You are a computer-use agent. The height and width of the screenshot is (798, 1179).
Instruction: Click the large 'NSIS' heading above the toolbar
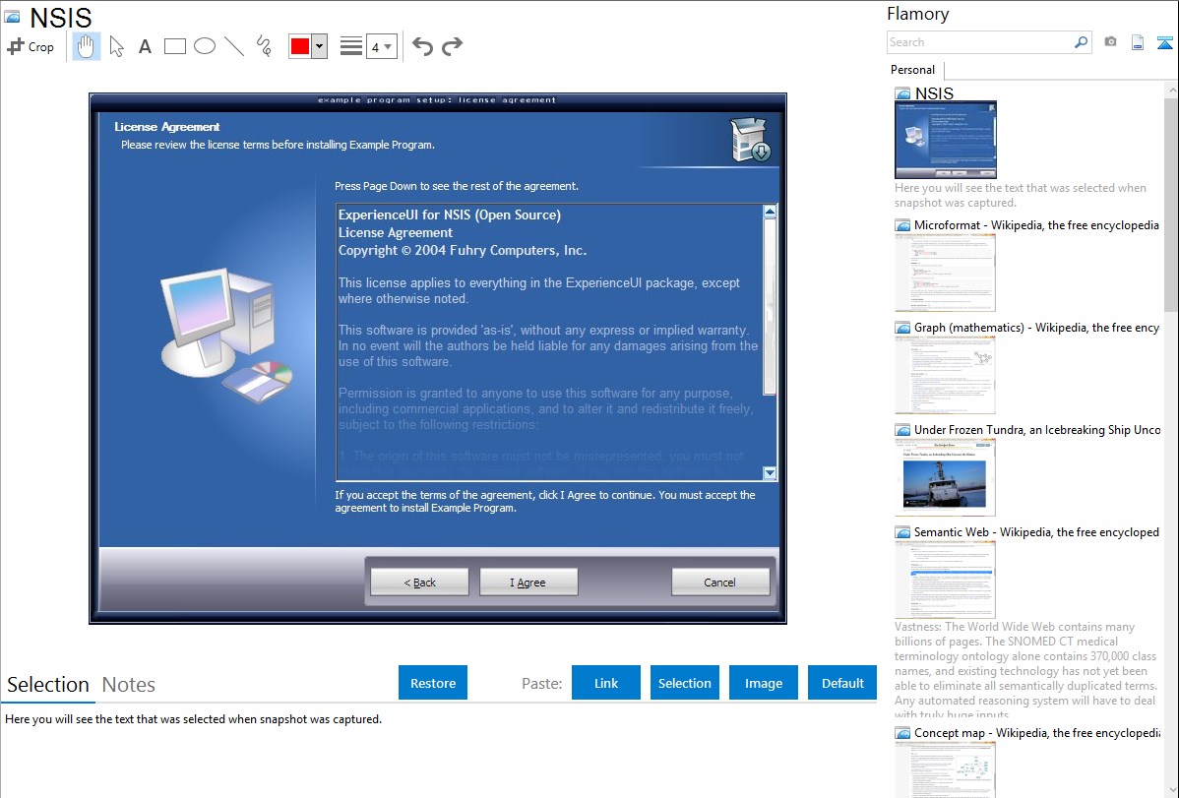(61, 18)
